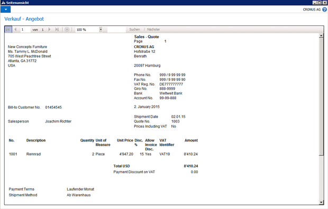Click the Nächster find next link
Image resolution: width=328 pixels, height=209 pixels.
(153, 30)
